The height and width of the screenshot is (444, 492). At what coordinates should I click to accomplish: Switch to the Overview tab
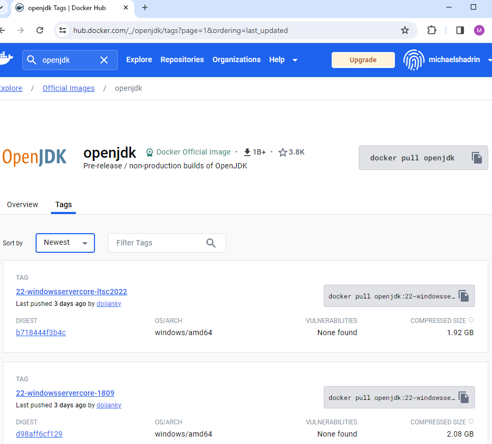(22, 204)
